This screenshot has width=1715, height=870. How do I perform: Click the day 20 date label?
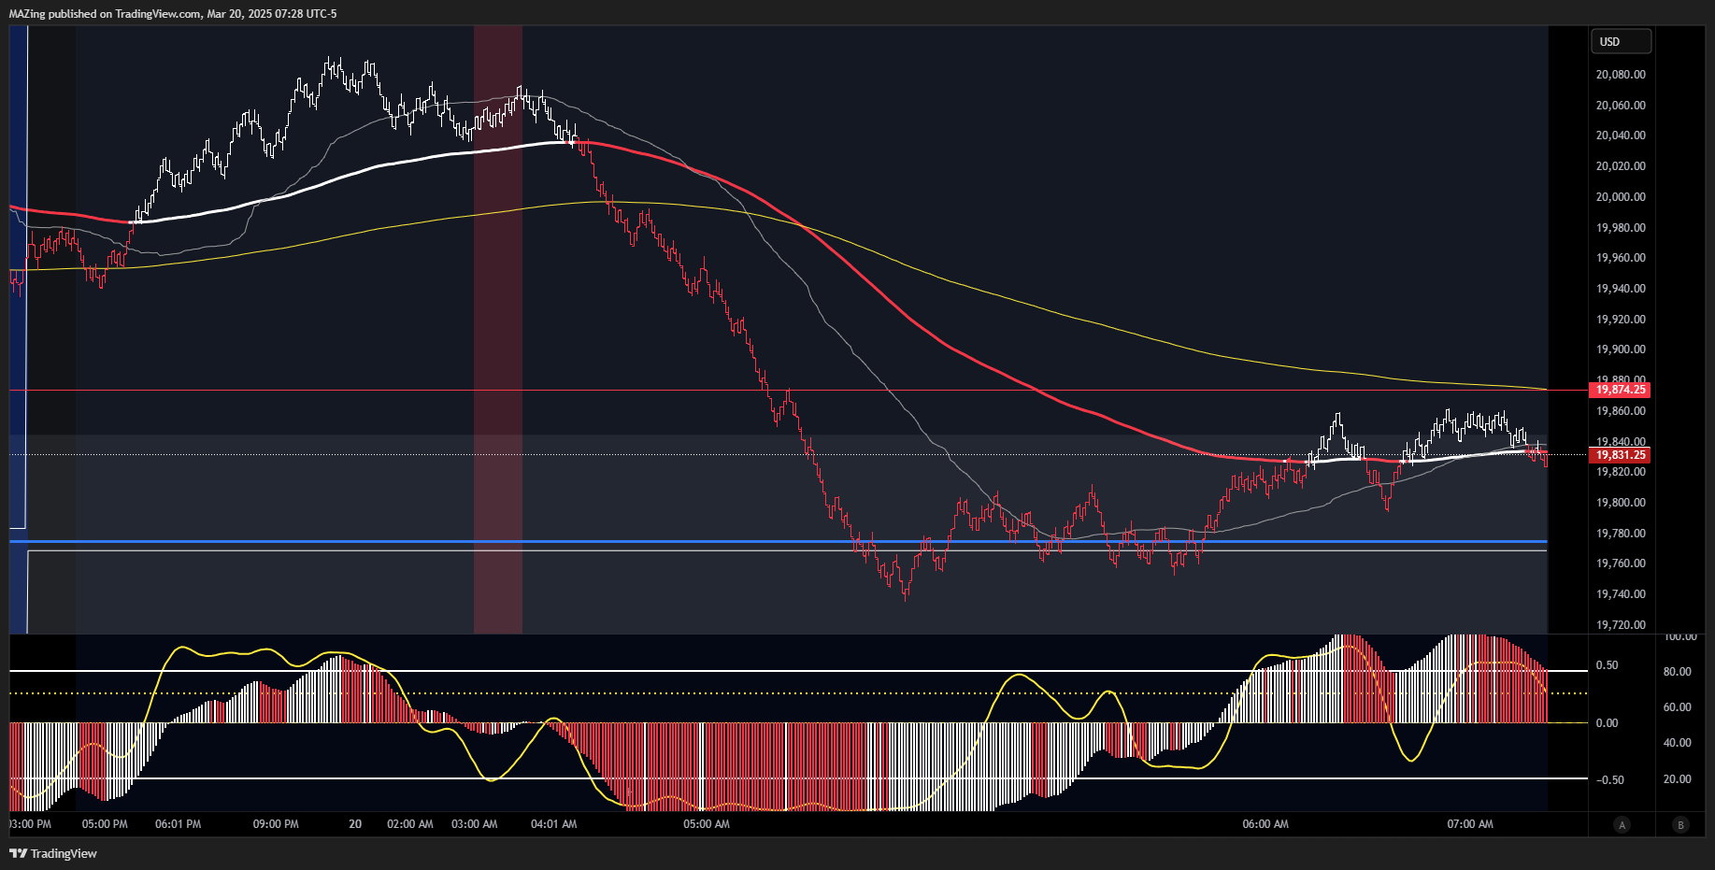click(355, 824)
